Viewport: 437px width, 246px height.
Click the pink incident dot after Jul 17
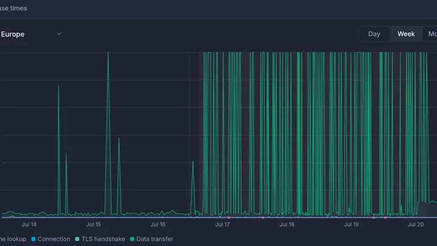[229, 218]
